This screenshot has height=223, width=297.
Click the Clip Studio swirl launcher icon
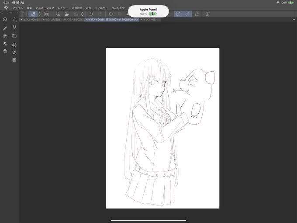[47, 14]
